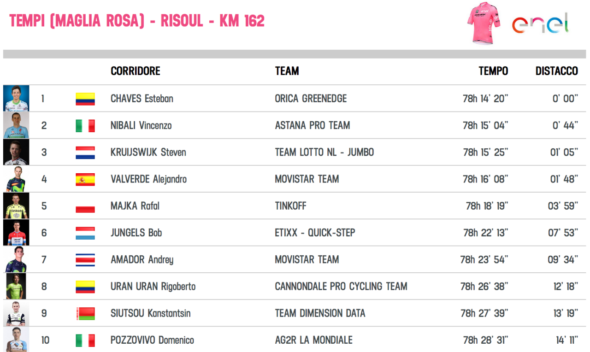Click the Colombian flag beside Chaves

85,99
